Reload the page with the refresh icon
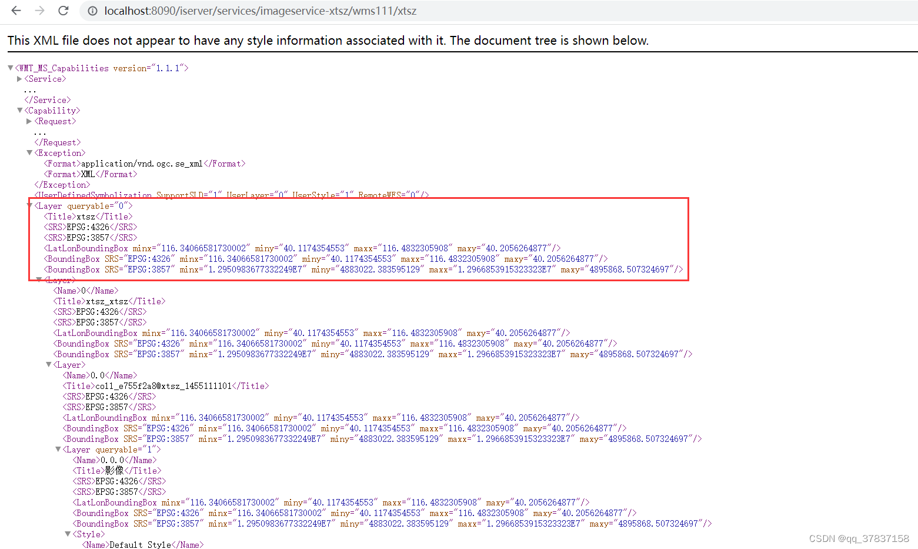The height and width of the screenshot is (549, 918). [x=63, y=11]
